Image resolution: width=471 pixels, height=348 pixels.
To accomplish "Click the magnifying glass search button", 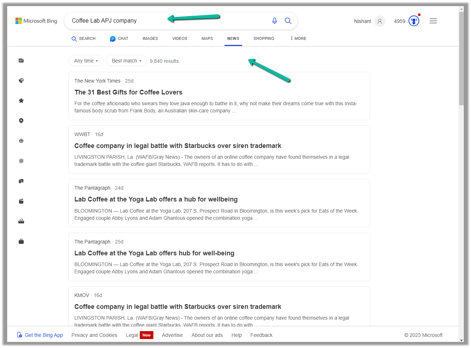I will coord(288,21).
